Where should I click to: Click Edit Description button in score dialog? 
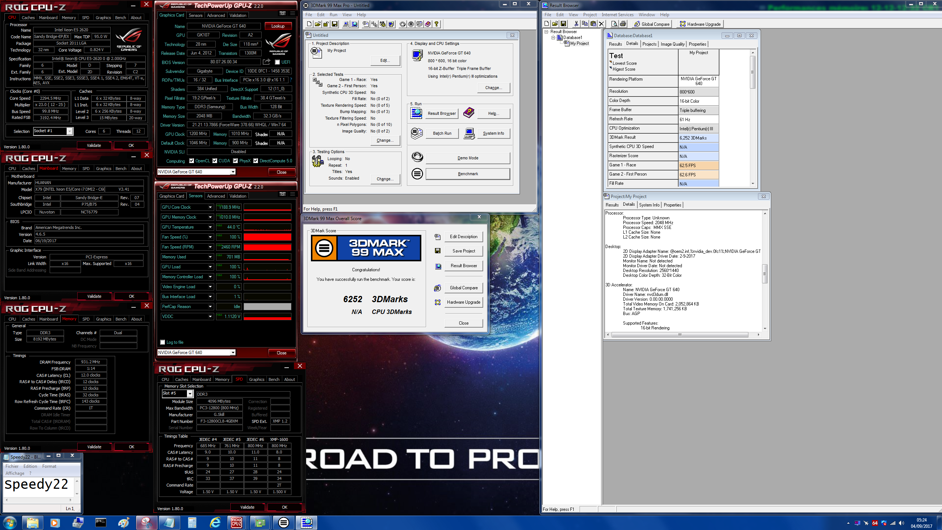464,237
